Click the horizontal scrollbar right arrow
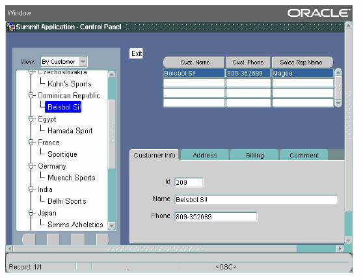 (340, 249)
